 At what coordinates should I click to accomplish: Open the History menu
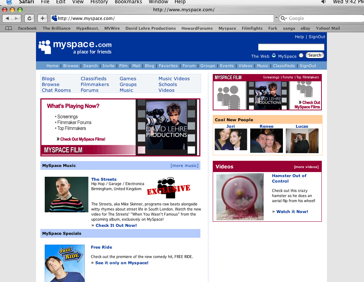(99, 2)
